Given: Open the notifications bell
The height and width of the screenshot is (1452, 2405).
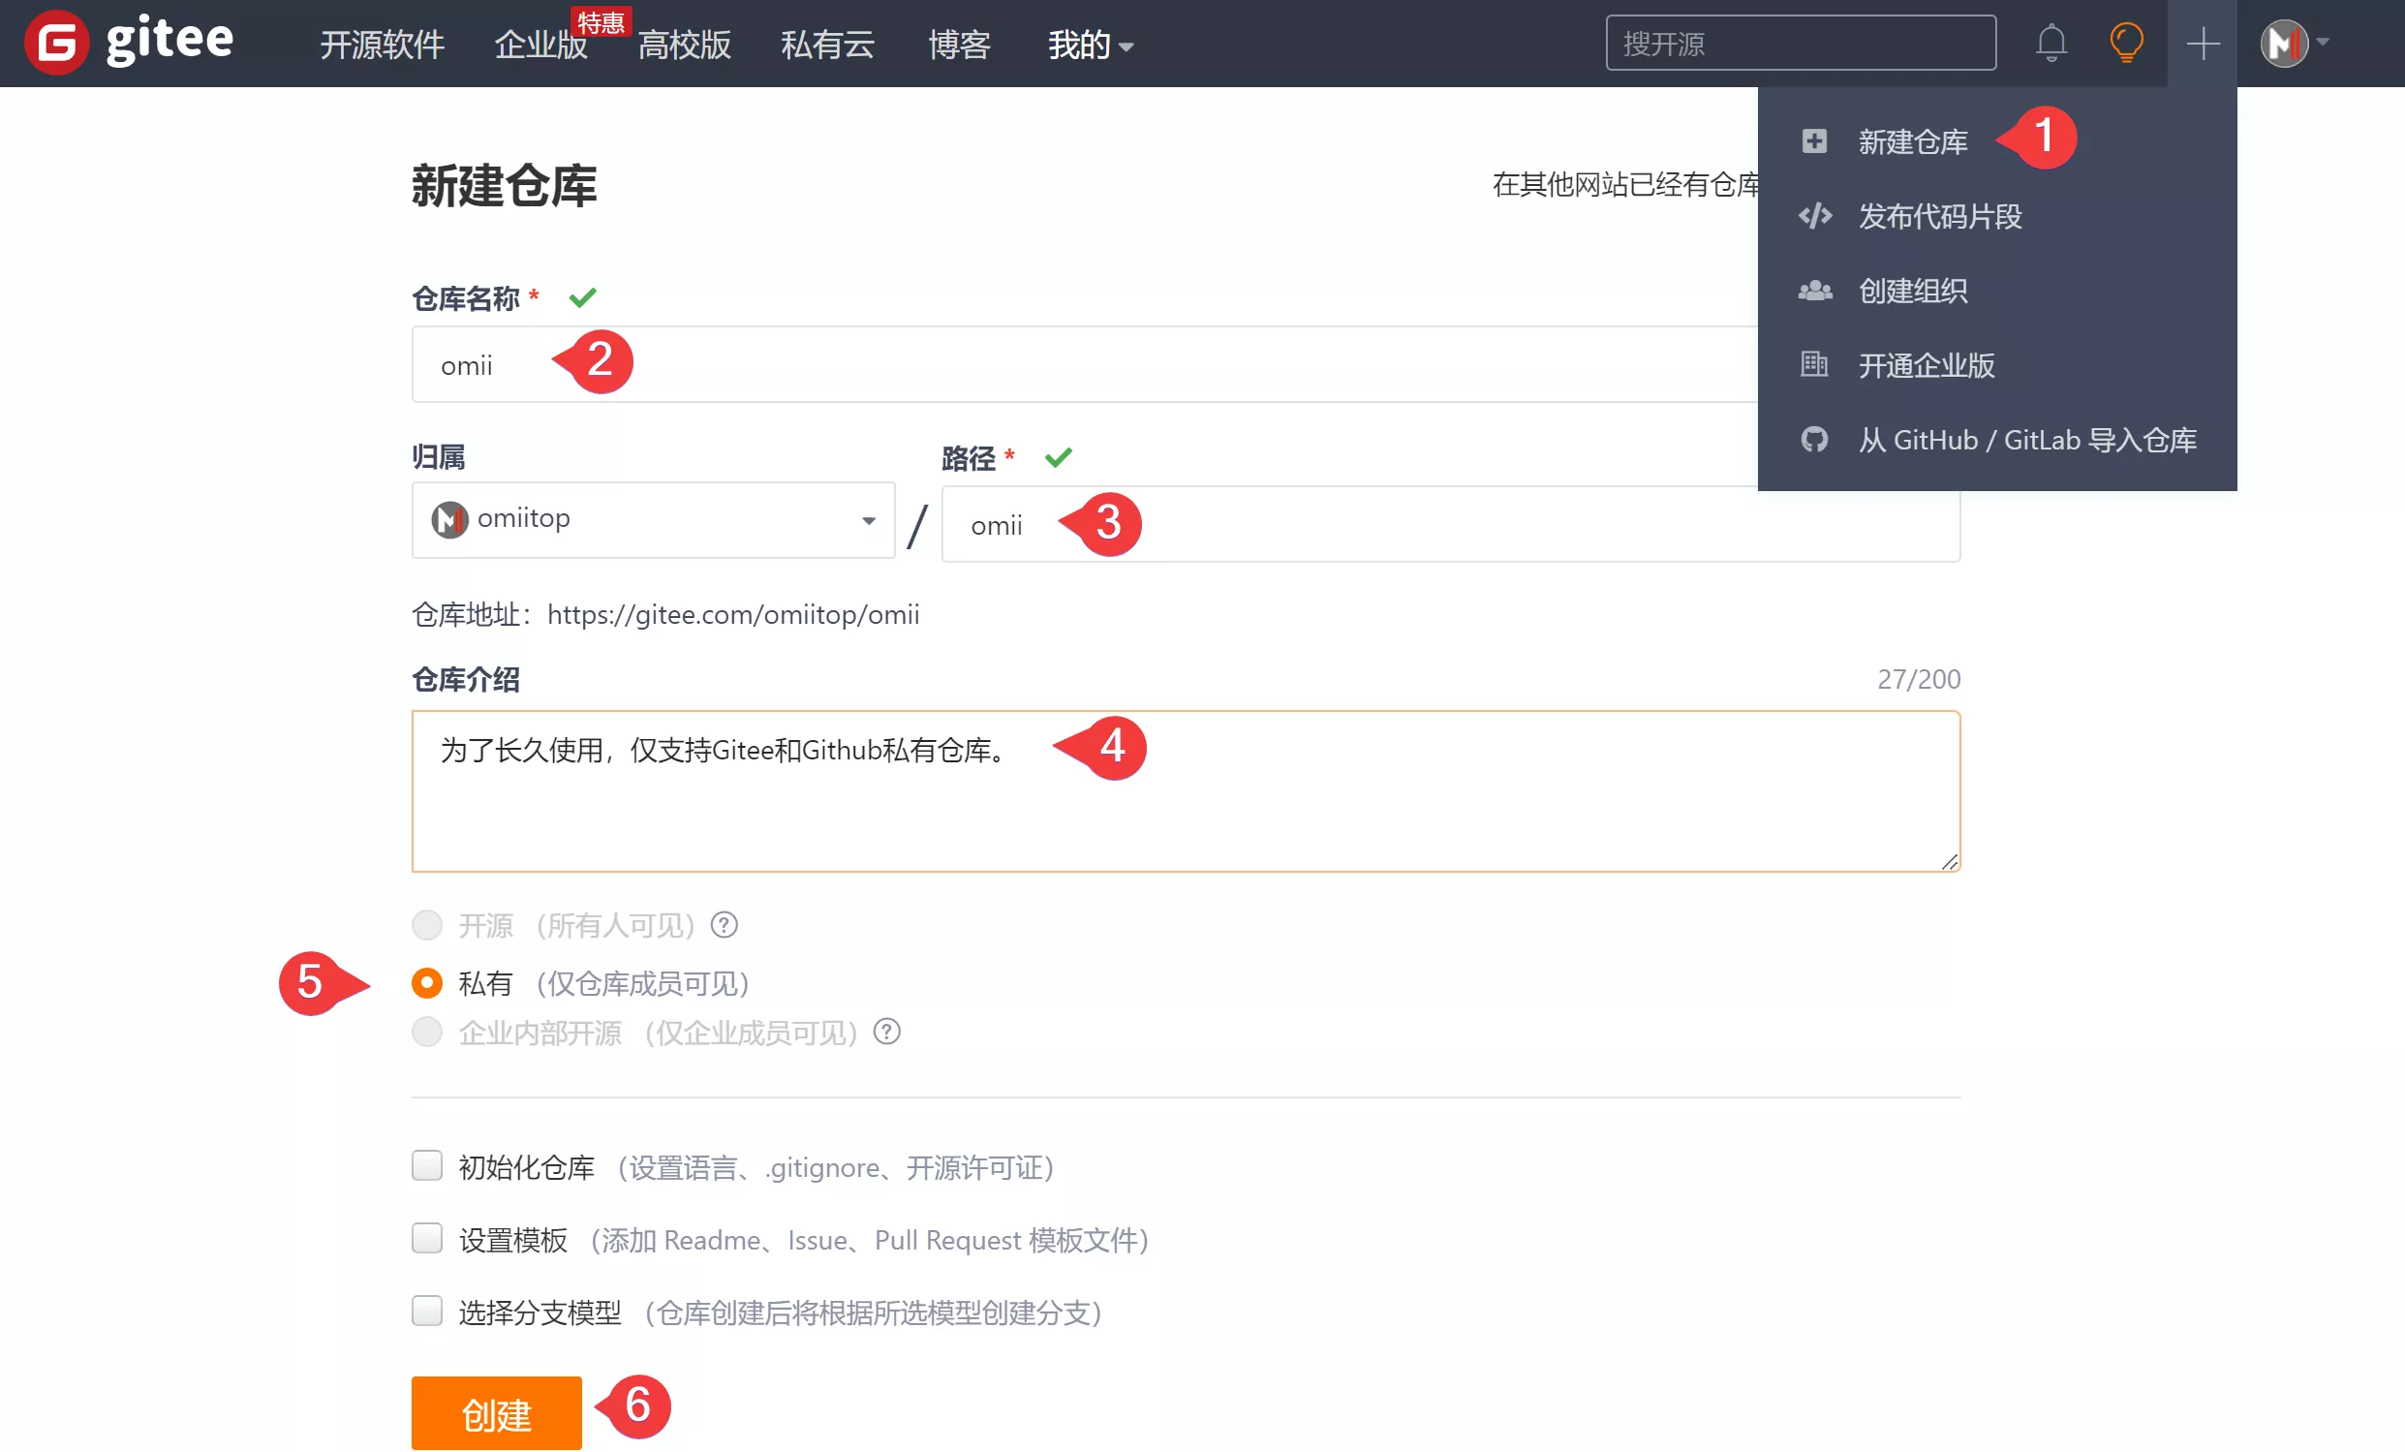Looking at the screenshot, I should tap(2050, 43).
